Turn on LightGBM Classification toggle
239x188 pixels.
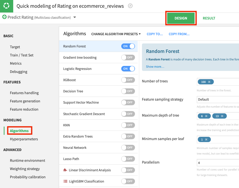pyautogui.click(x=128, y=181)
